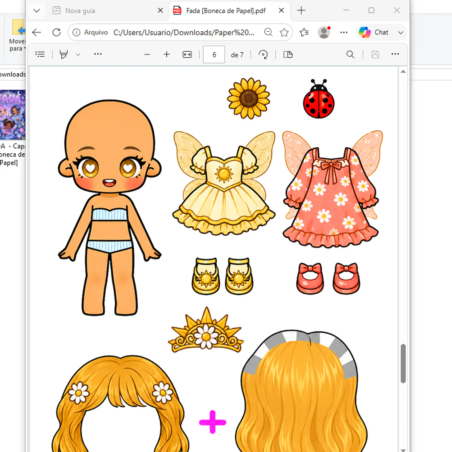452x452 pixels.
Task: Fit the PDF to width
Action: [x=187, y=55]
